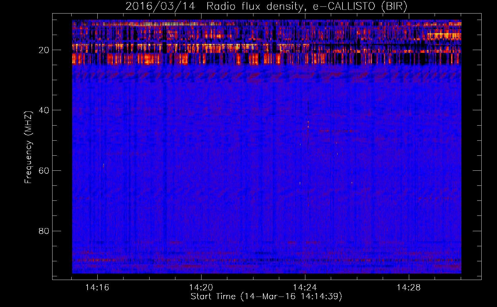Select the 80 MHz frequency tick label

click(x=44, y=231)
